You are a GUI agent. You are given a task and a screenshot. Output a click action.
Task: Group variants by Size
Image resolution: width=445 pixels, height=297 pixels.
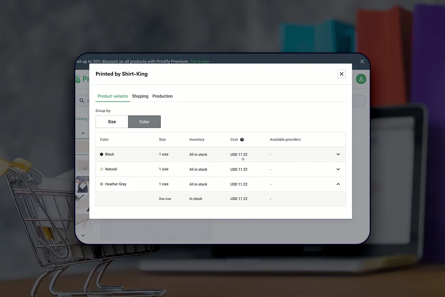coord(112,122)
